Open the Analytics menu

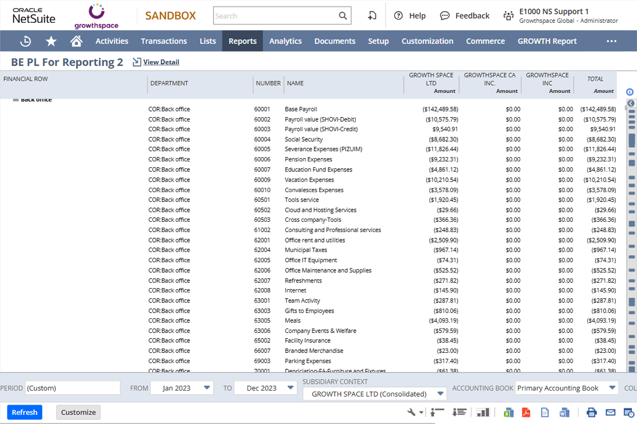[286, 41]
